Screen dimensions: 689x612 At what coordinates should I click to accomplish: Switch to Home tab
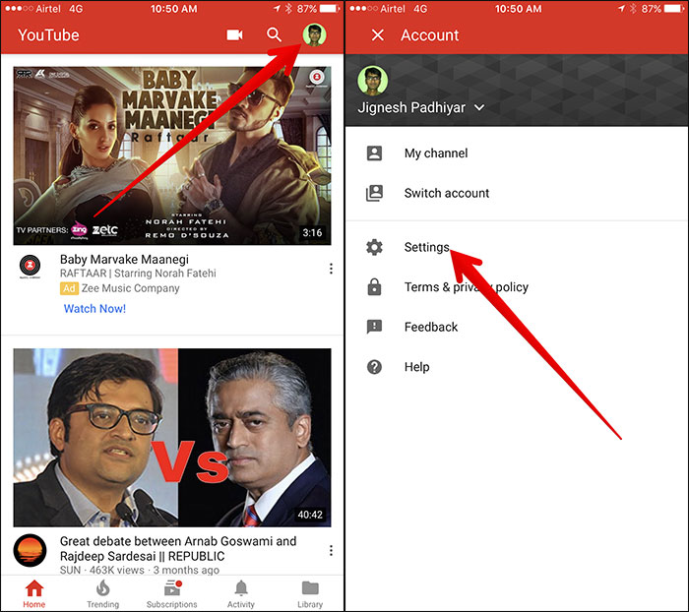(x=34, y=594)
